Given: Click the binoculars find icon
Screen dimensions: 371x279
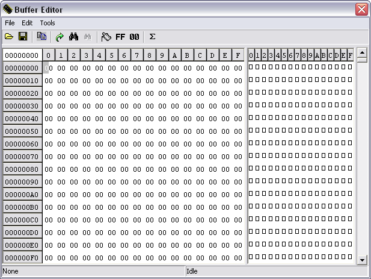Looking at the screenshot, I should tap(74, 37).
